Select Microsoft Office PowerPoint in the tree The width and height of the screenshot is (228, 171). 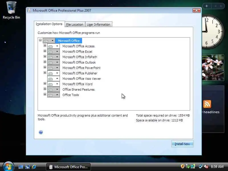tap(82, 68)
